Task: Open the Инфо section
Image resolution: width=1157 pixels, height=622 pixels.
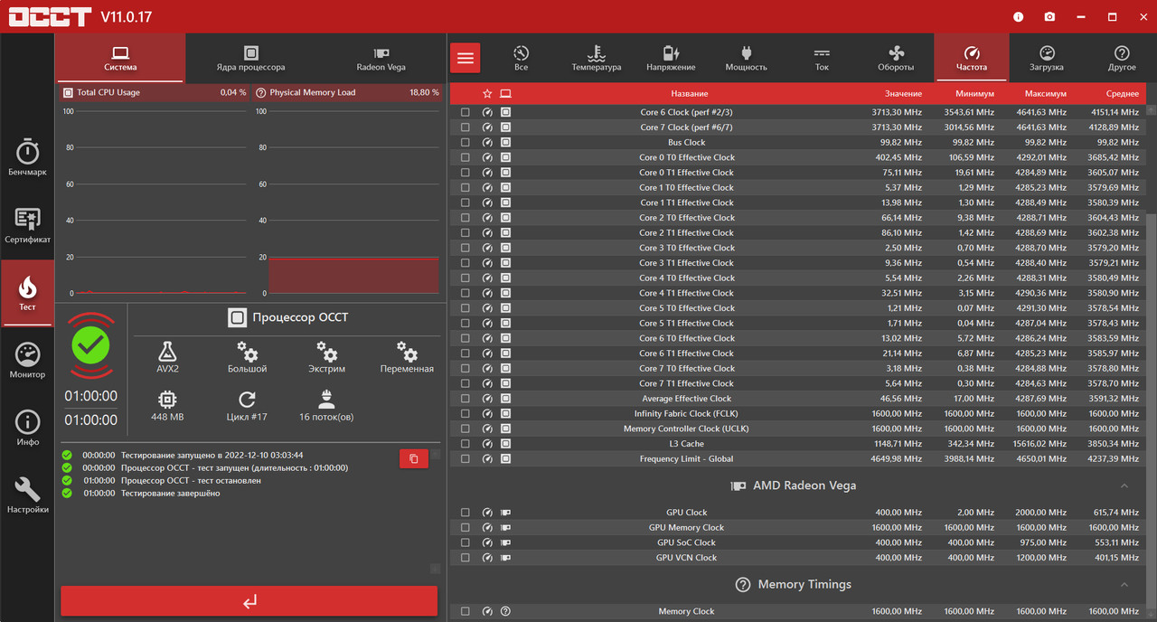Action: click(x=27, y=428)
